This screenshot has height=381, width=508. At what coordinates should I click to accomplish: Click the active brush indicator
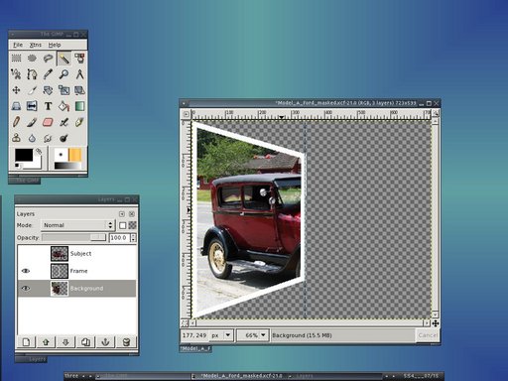pos(61,155)
